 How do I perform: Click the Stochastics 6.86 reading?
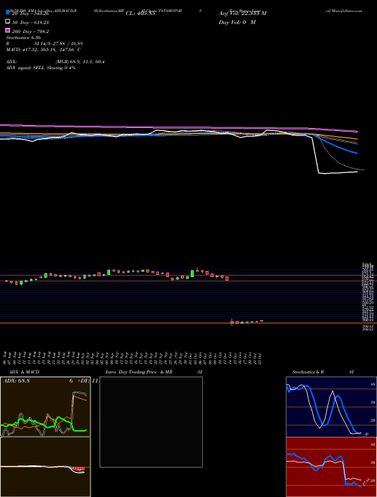pos(23,38)
